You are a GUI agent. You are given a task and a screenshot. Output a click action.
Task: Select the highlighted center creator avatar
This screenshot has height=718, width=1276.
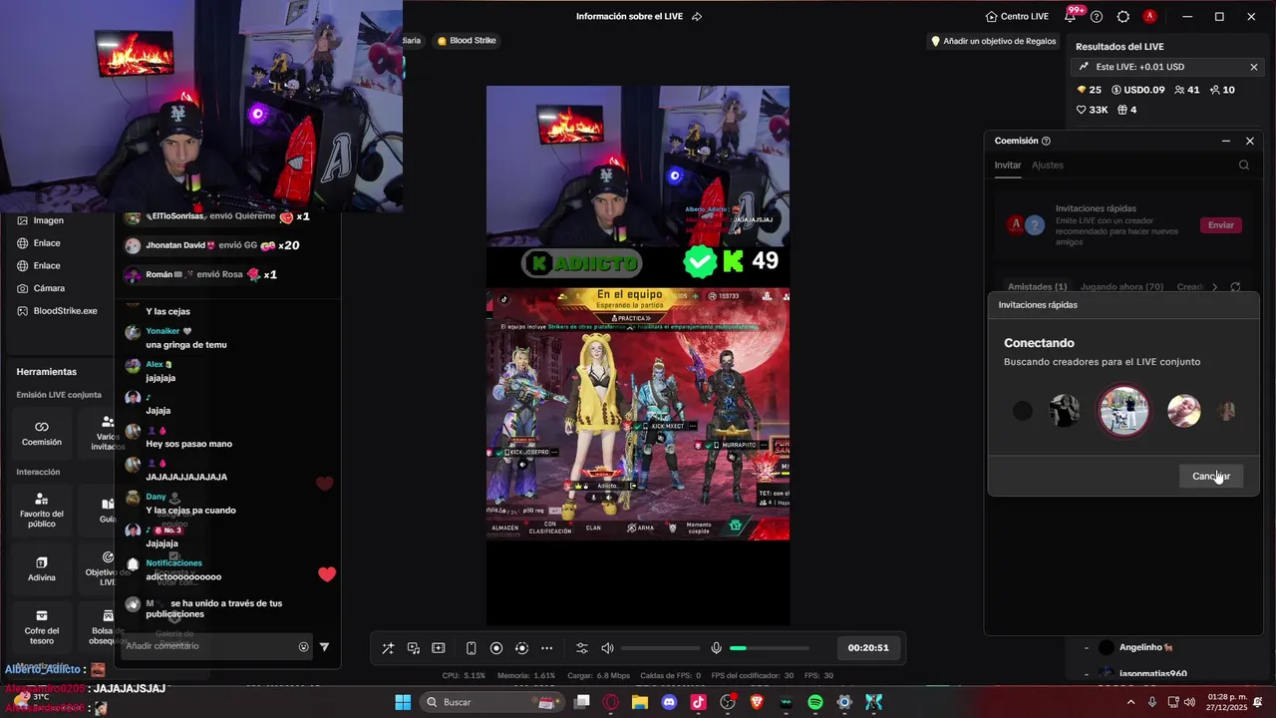point(1123,411)
